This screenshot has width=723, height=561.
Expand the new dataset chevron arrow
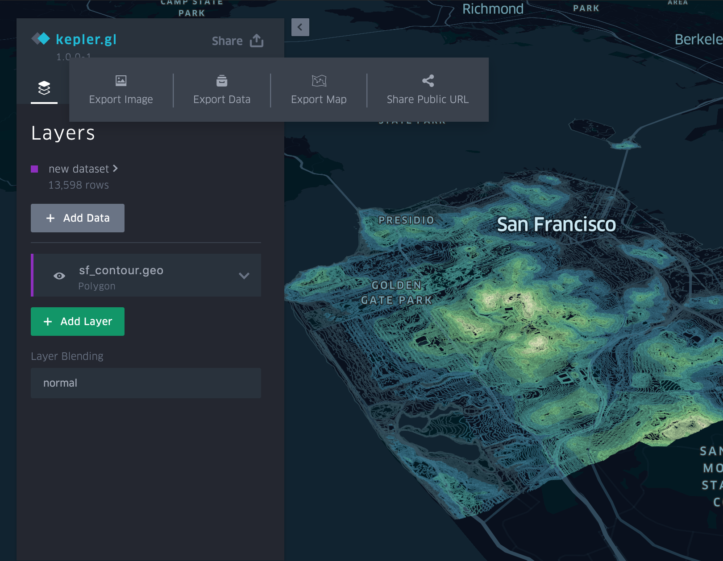pyautogui.click(x=115, y=169)
